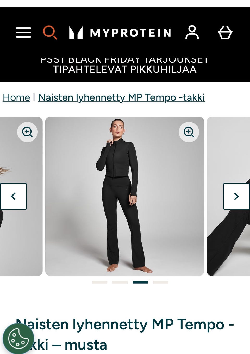Show previous product image with left arrow

click(14, 196)
